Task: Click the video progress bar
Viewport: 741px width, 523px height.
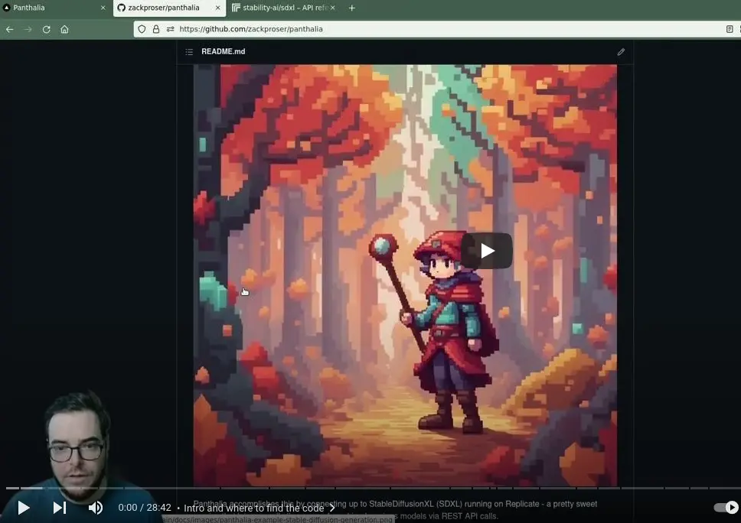Action: tap(367, 488)
